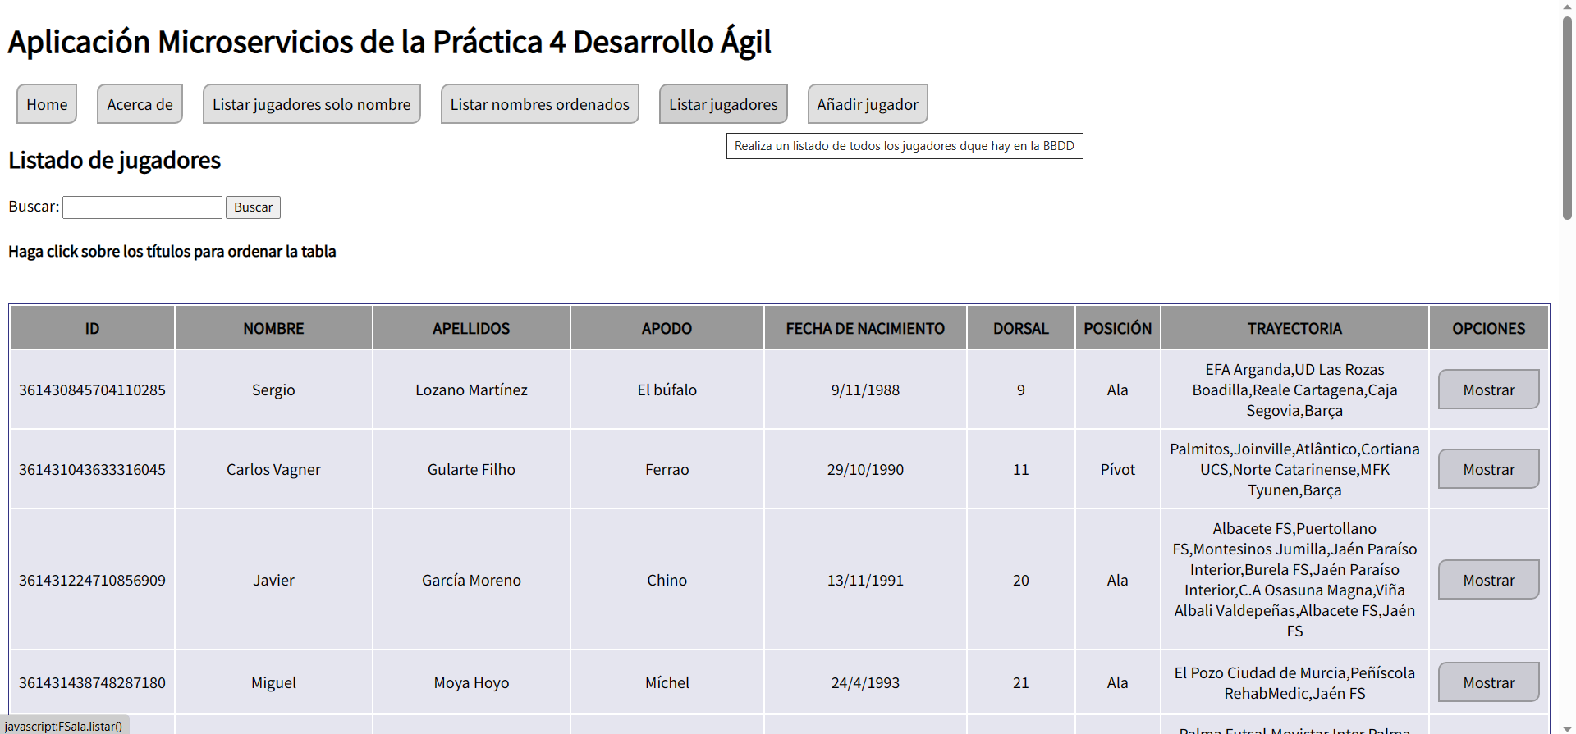Open the Acerca de page
Image resolution: width=1576 pixels, height=734 pixels.
click(140, 104)
